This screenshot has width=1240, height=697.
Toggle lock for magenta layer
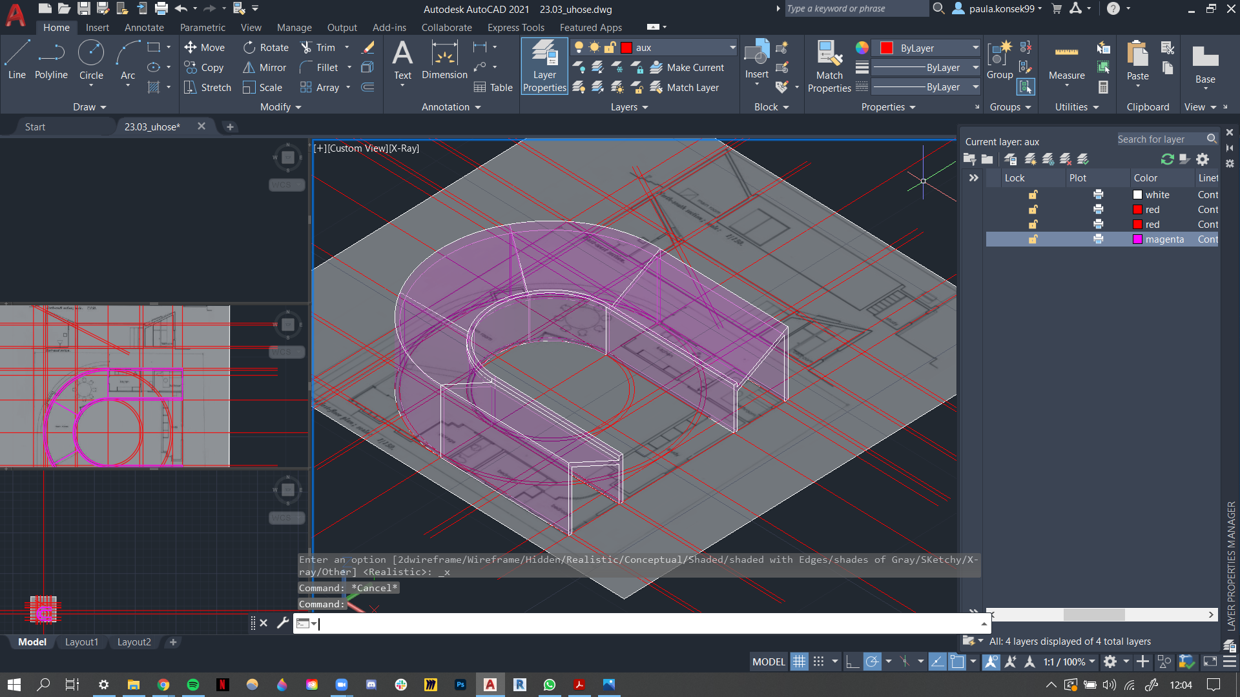(1033, 239)
